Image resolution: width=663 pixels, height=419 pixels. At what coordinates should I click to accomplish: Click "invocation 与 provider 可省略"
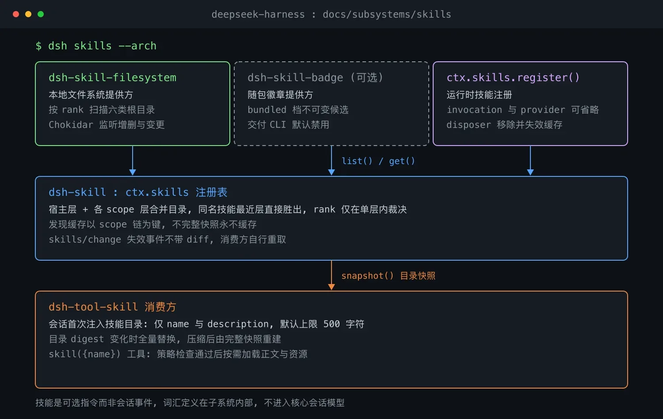(522, 110)
